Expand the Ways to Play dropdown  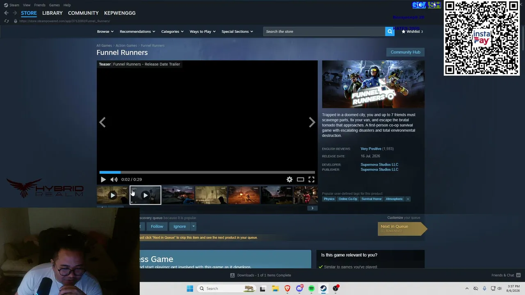pos(203,32)
